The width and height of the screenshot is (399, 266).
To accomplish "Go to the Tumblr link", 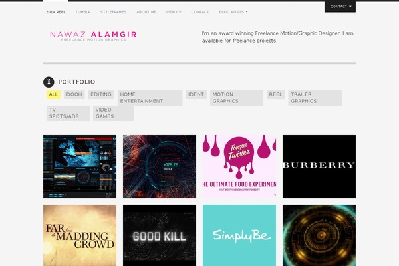I will tap(83, 12).
